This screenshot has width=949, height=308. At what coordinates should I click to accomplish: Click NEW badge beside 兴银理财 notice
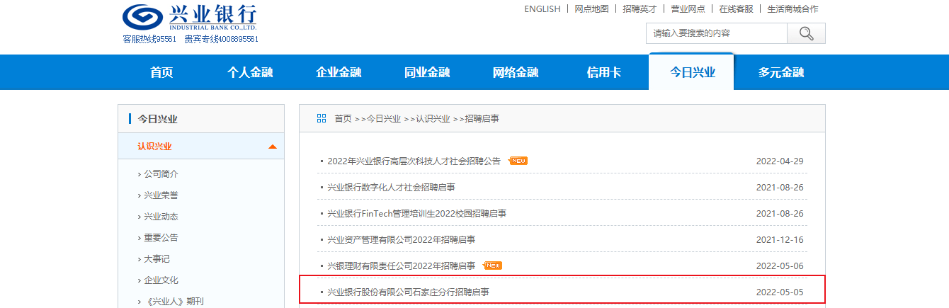pos(493,266)
